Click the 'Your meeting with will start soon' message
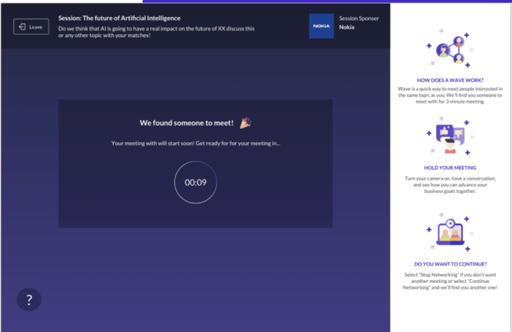This screenshot has width=512, height=332. pyautogui.click(x=196, y=143)
